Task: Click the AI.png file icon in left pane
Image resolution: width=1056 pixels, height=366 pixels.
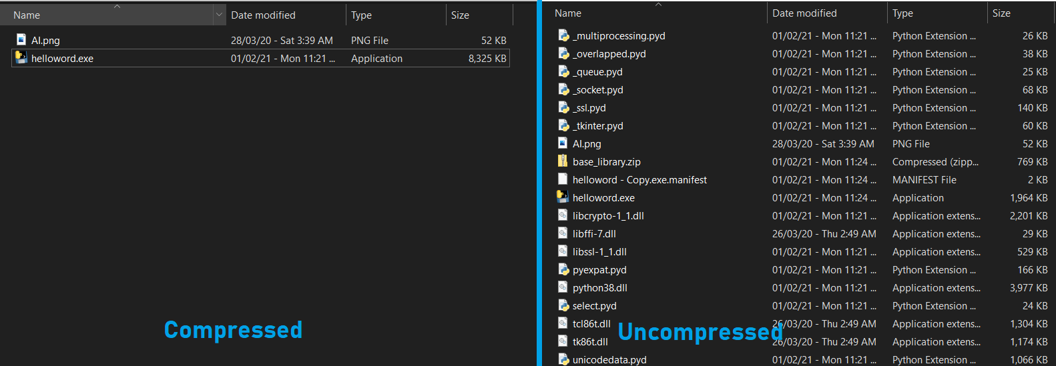Action: [x=21, y=40]
